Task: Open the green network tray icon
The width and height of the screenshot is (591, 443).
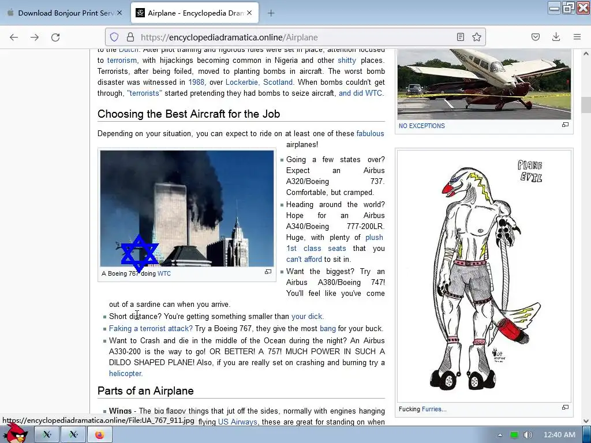Action: [x=514, y=435]
